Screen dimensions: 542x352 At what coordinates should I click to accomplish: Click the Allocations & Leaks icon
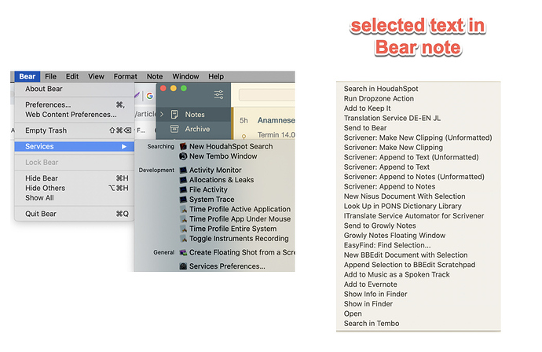tap(183, 180)
